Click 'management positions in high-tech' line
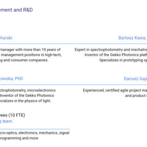 pos(31,55)
